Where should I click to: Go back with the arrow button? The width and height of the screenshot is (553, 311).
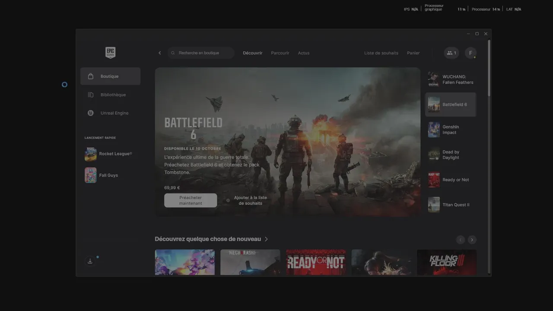coord(159,53)
